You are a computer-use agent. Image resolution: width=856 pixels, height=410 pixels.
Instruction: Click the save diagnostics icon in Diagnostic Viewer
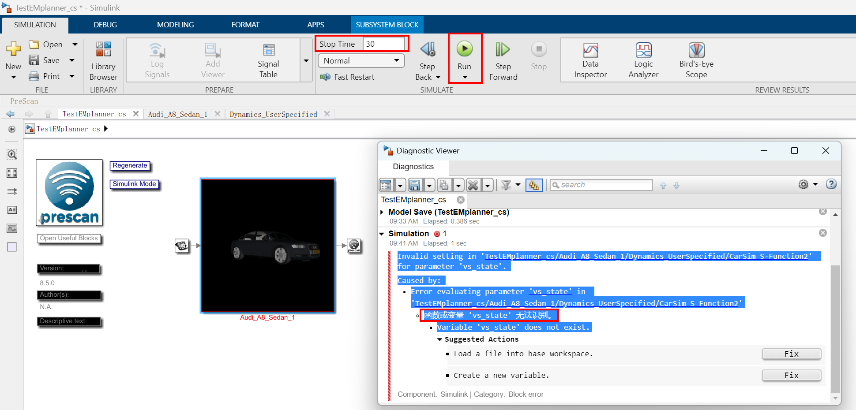tap(415, 185)
